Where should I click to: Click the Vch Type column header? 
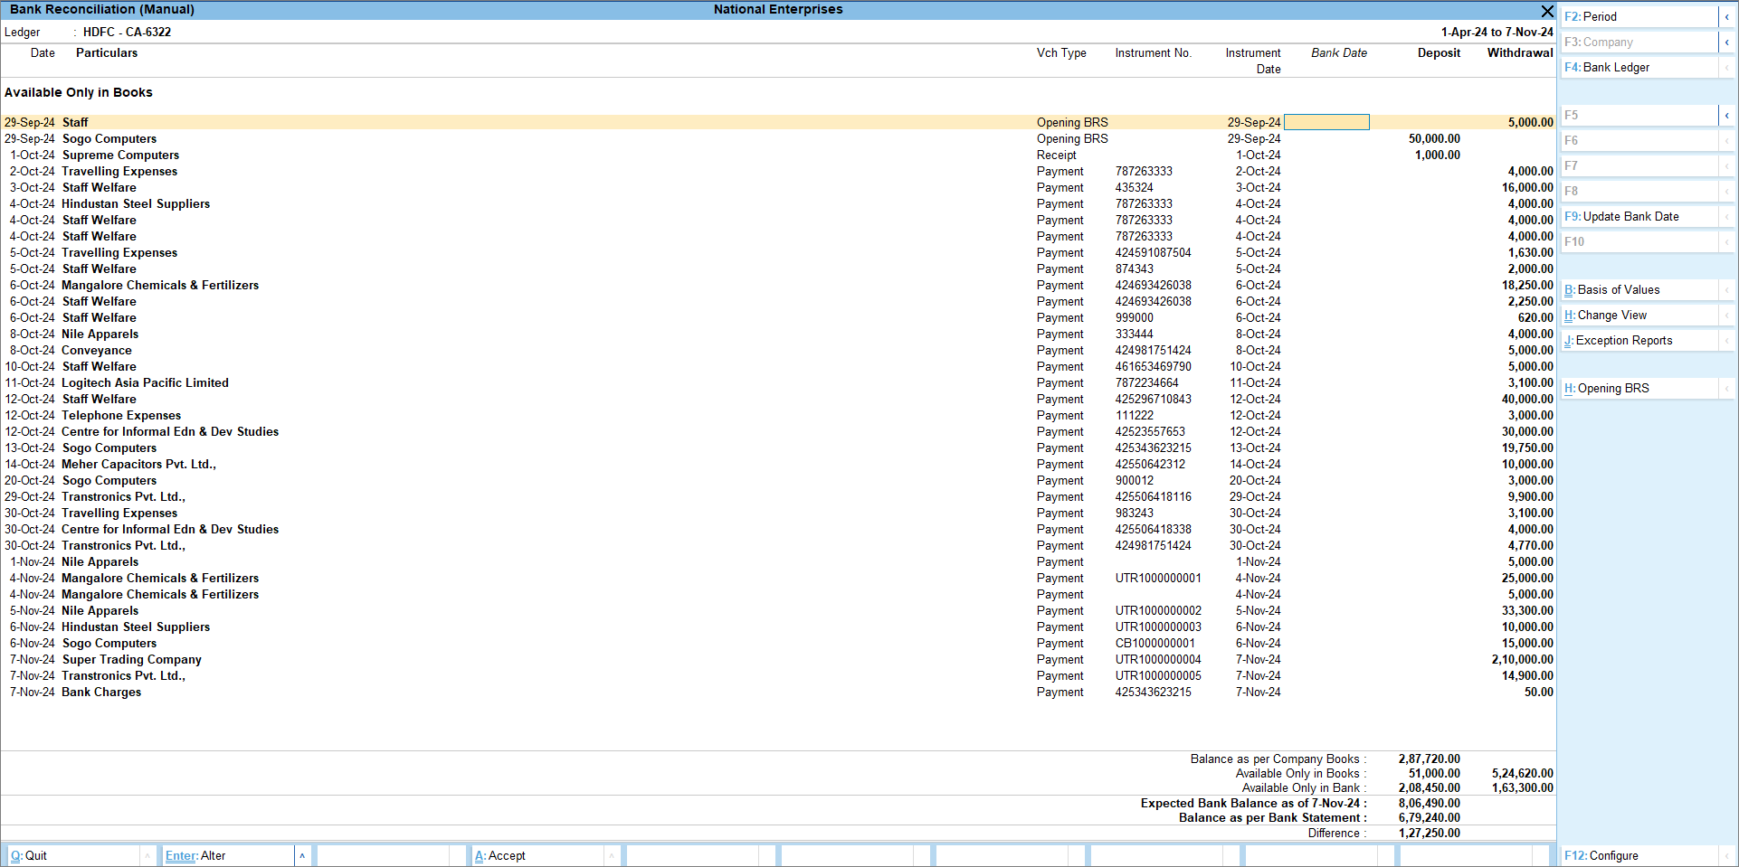pyautogui.click(x=1061, y=52)
